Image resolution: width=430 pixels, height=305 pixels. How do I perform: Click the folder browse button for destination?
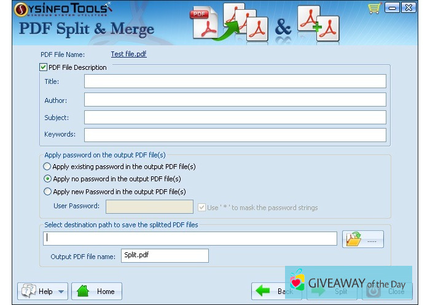(362, 239)
